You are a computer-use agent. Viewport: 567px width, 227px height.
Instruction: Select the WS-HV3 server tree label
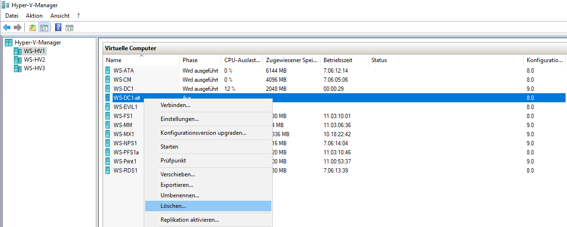tap(35, 68)
